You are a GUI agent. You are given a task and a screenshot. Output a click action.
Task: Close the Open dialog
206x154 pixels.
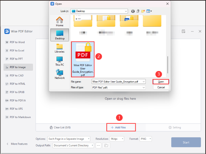(167, 4)
